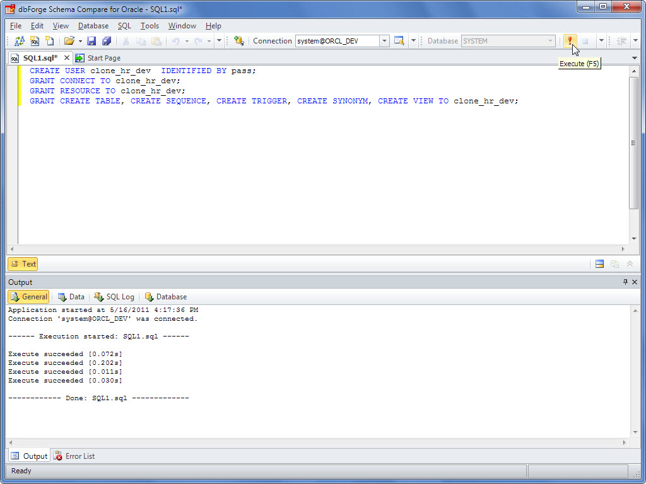Click the split editor layout icon
646x484 pixels.
tap(599, 263)
